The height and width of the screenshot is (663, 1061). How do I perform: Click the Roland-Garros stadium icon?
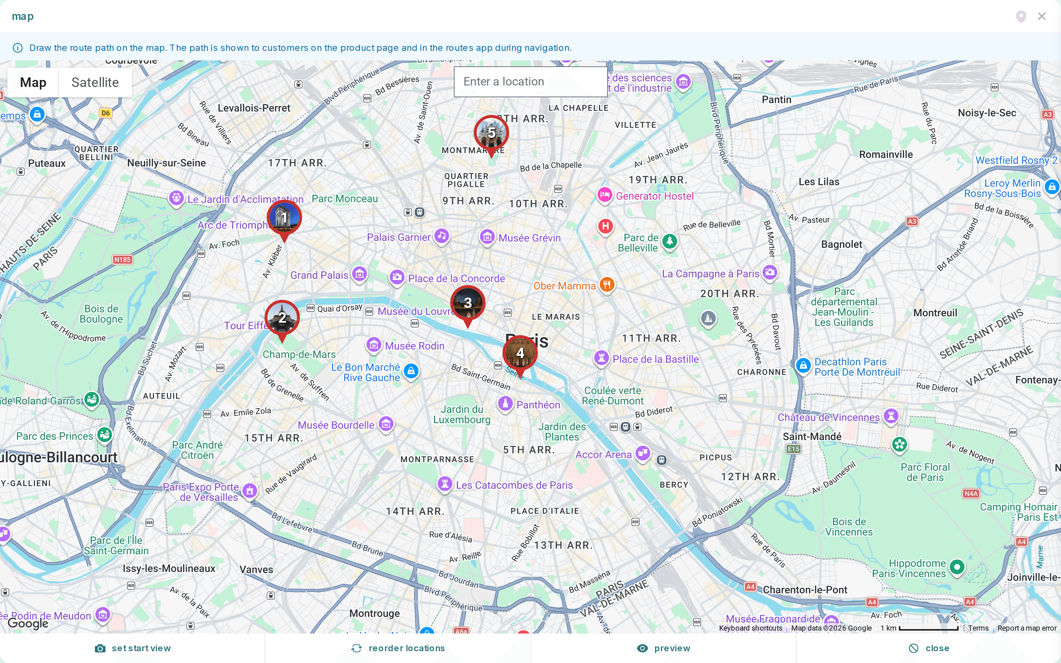(92, 400)
